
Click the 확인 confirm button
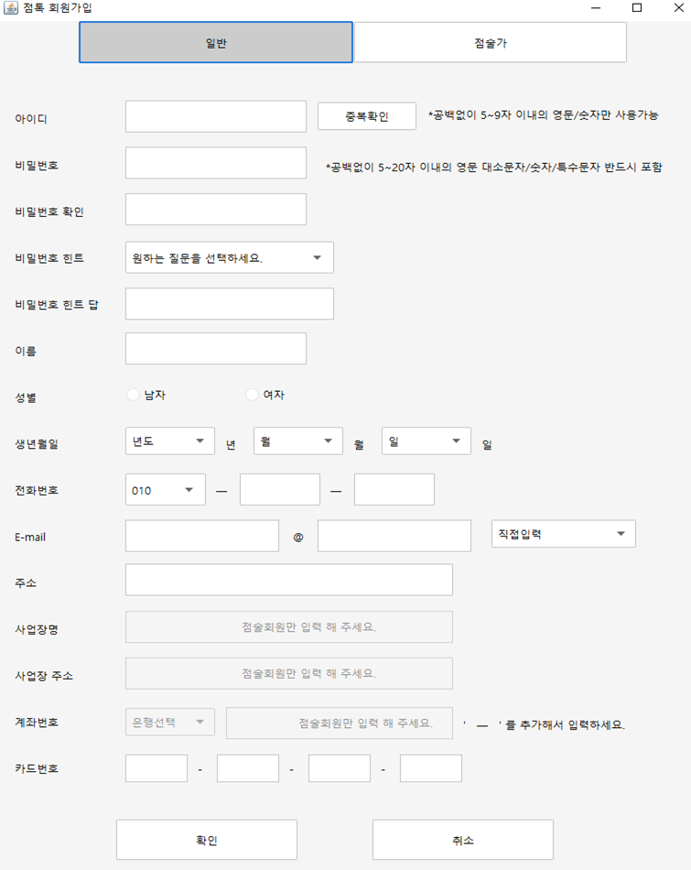(x=206, y=840)
